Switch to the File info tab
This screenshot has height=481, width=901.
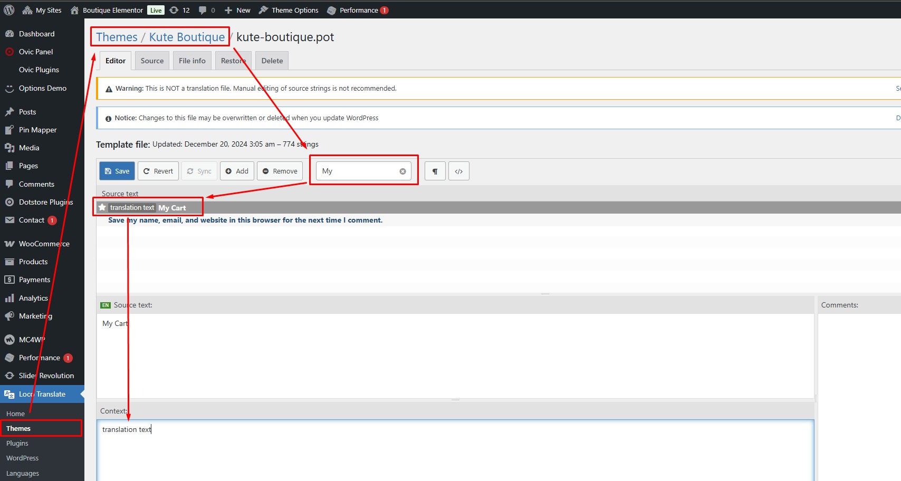(192, 61)
